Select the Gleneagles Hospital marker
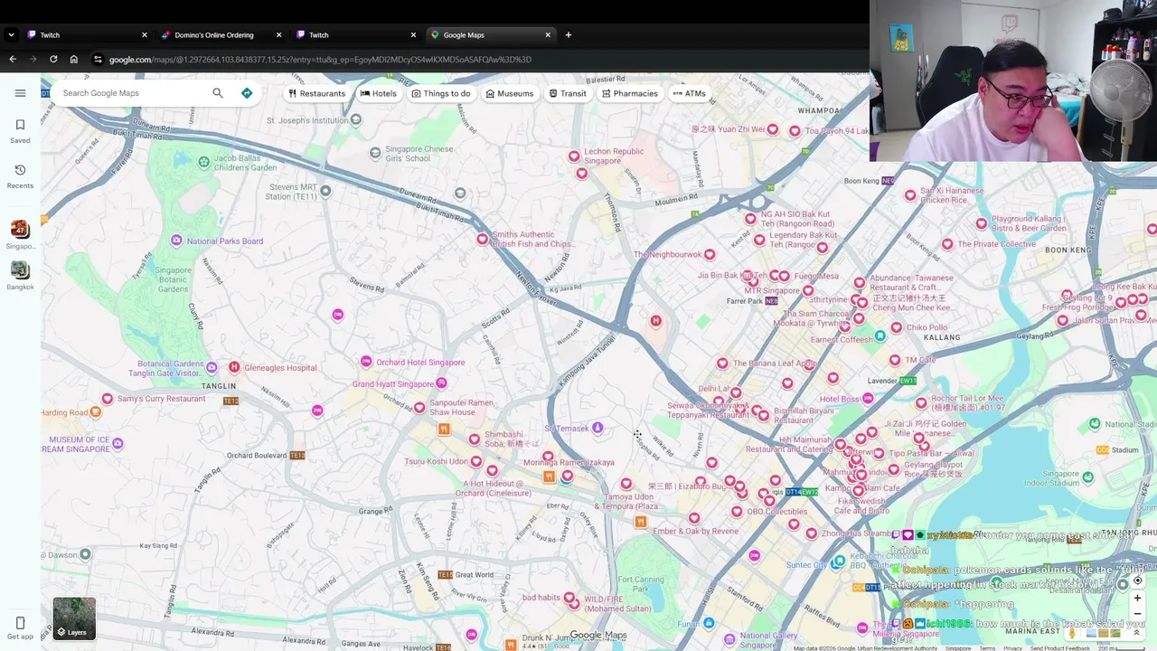Viewport: 1157px width, 651px height. pyautogui.click(x=234, y=367)
